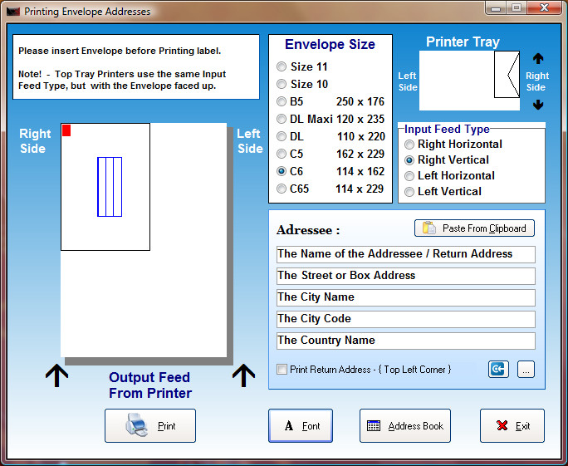Click the Exit button
Viewport: 568px width, 466px height.
512,426
